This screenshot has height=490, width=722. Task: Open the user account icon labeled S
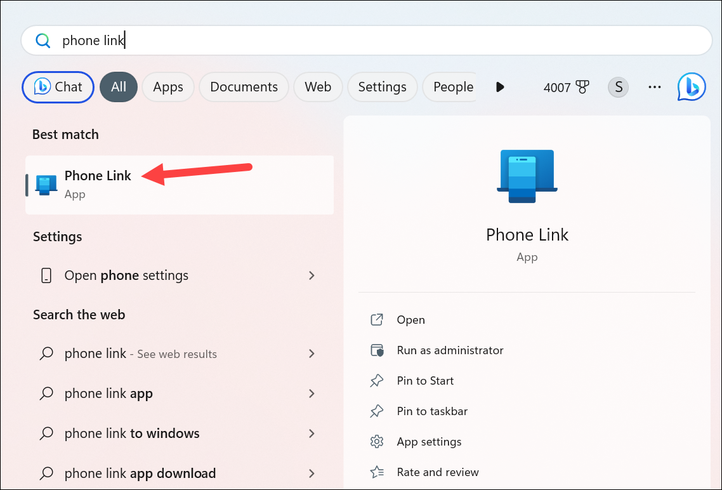point(618,87)
